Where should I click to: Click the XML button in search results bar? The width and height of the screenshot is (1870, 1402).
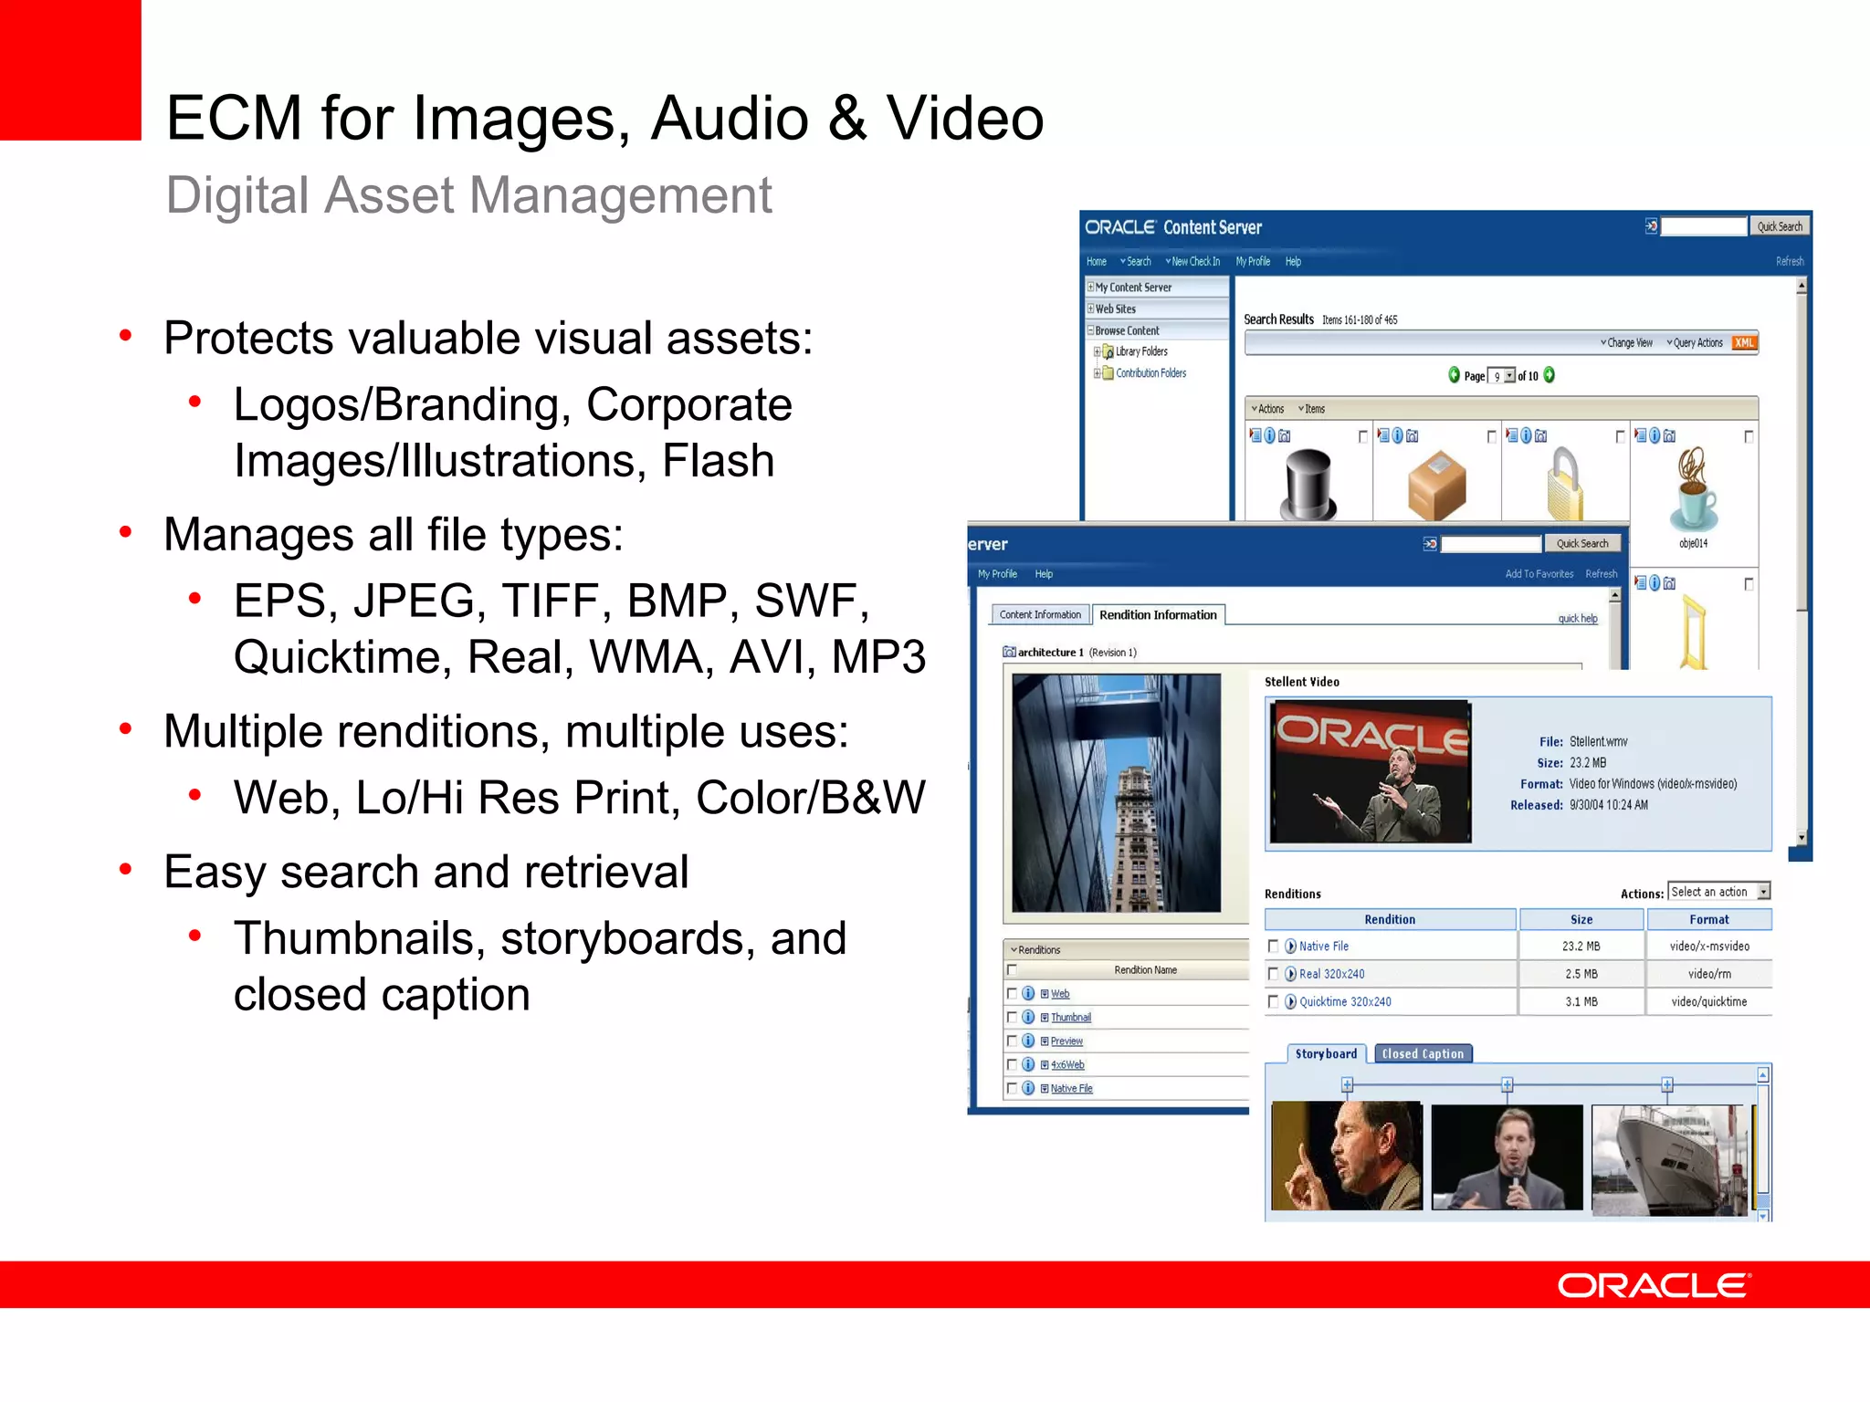tap(1744, 343)
